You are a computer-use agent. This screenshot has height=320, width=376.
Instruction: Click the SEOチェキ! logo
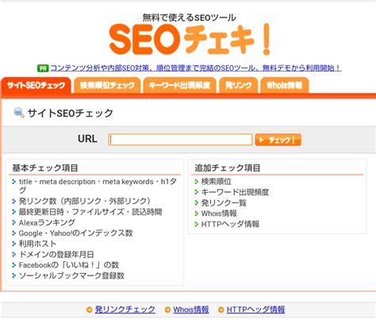tap(190, 39)
